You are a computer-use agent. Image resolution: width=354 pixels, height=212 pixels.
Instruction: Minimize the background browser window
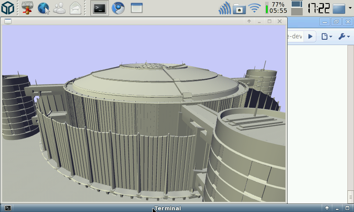[x=325, y=22]
